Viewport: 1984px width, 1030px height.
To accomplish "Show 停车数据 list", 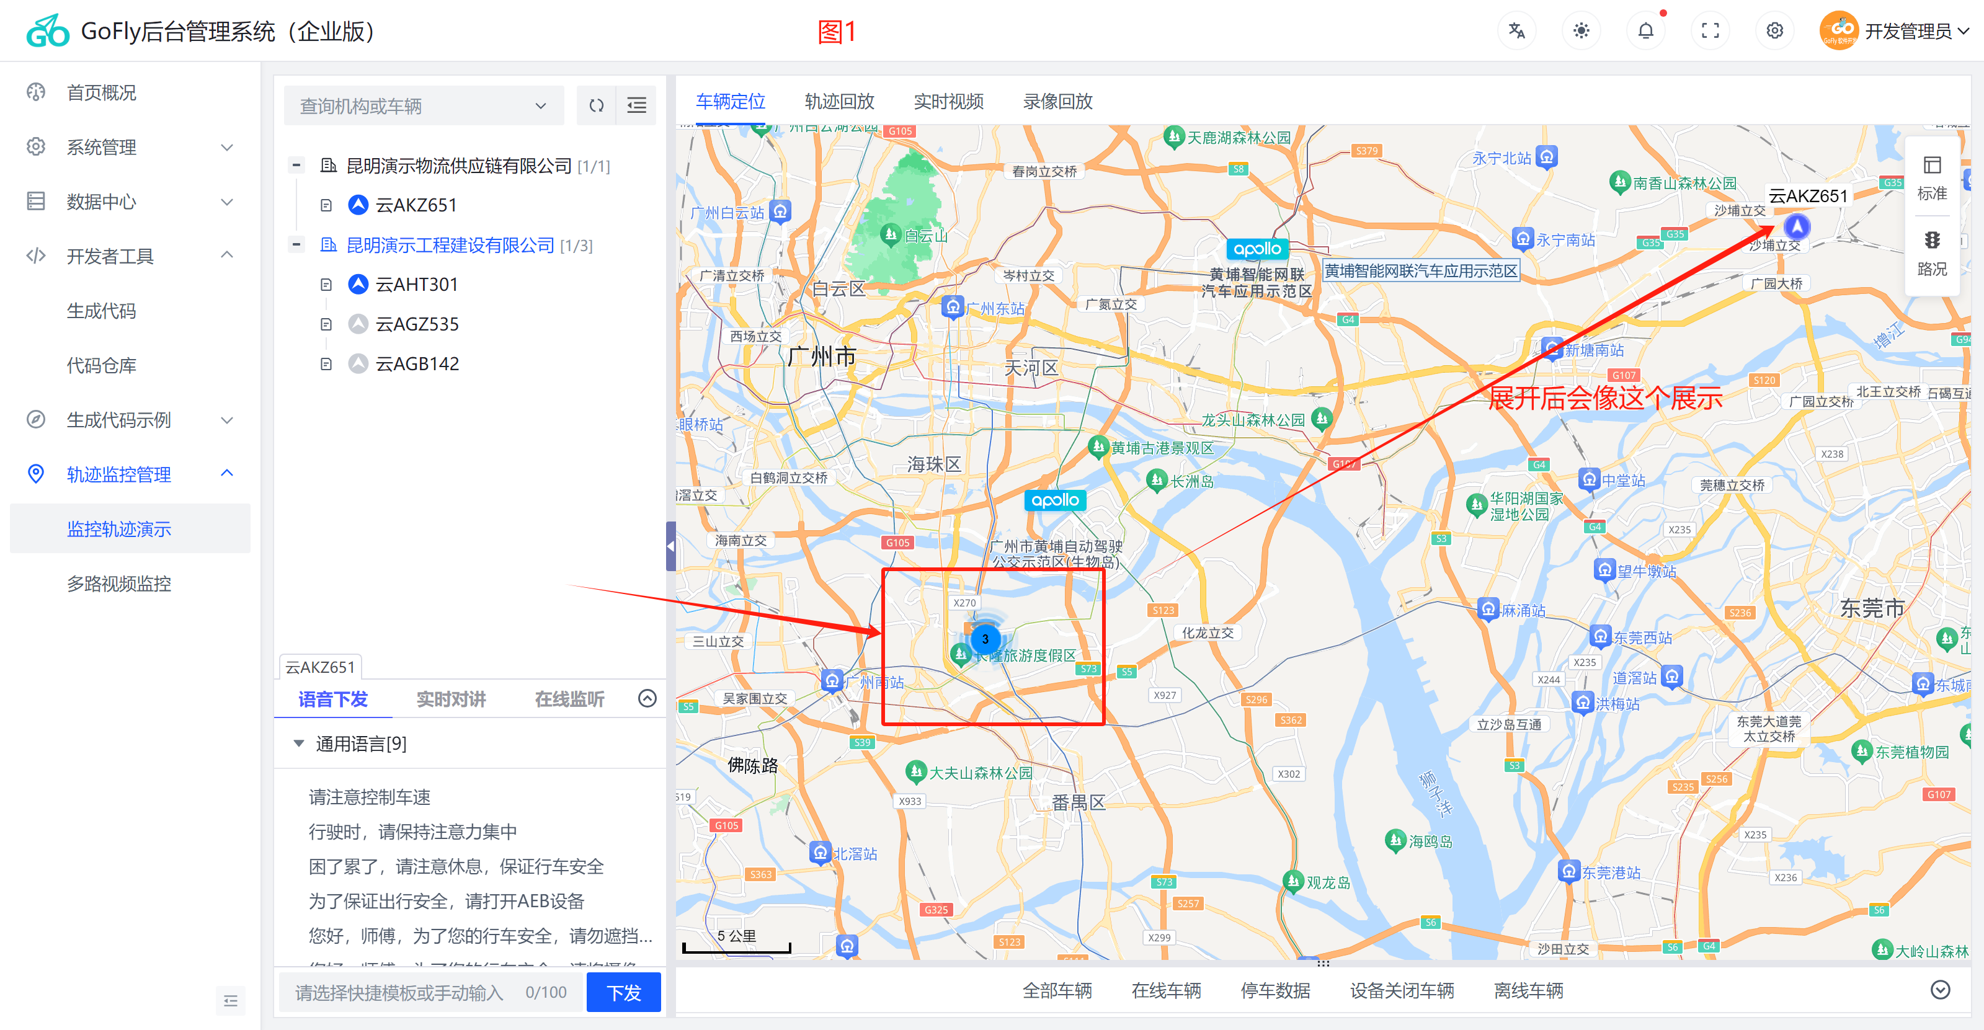I will click(x=1275, y=991).
